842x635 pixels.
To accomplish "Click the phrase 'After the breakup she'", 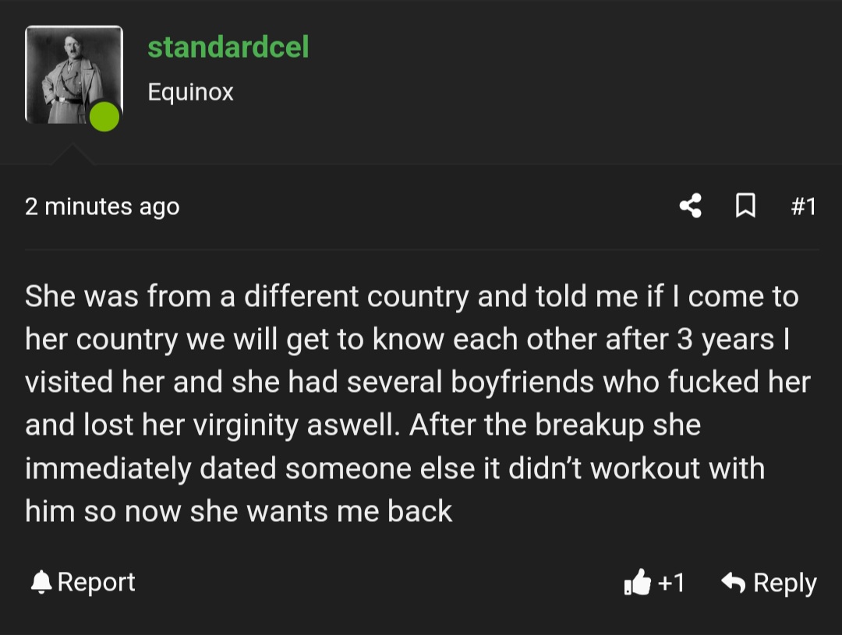I will pyautogui.click(x=555, y=425).
